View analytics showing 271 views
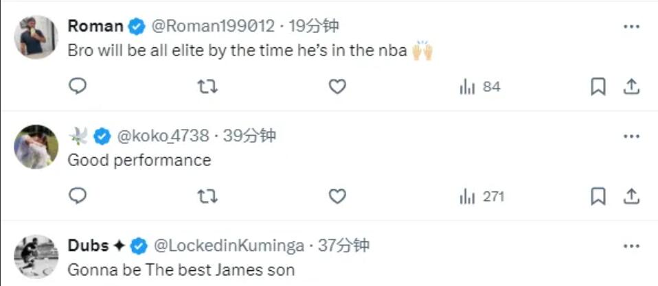This screenshot has height=286, width=658. point(481,197)
